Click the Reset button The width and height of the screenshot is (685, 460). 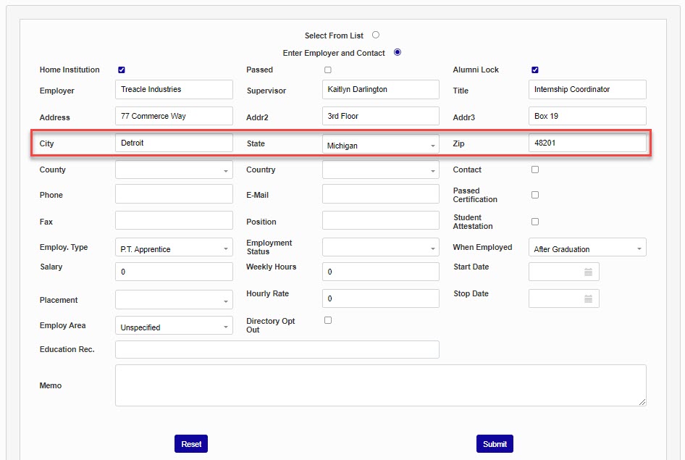(x=191, y=444)
